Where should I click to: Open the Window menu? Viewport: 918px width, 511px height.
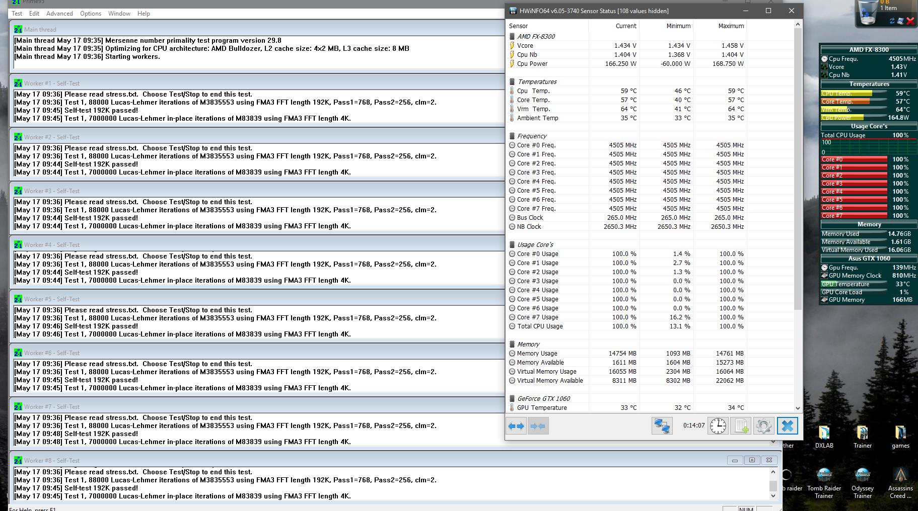click(x=119, y=14)
